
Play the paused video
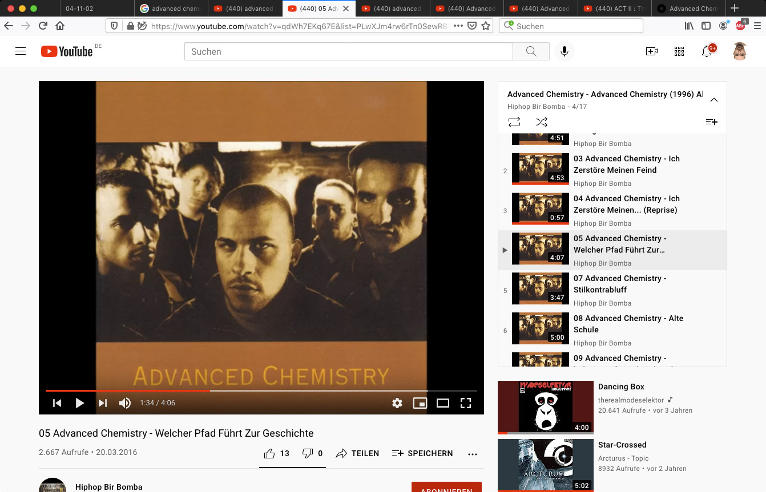tap(80, 403)
